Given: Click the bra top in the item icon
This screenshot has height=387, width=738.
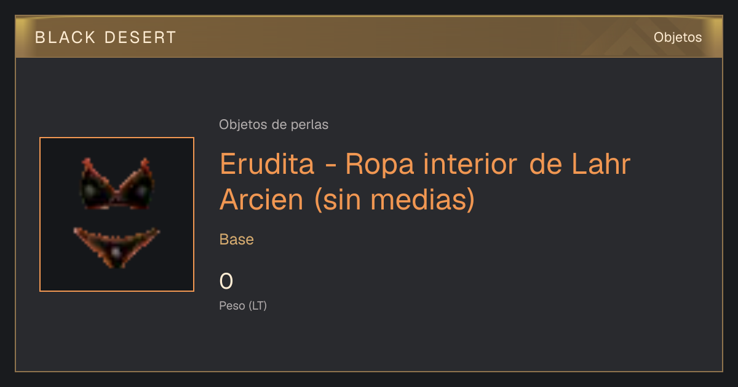Looking at the screenshot, I should point(117,184).
